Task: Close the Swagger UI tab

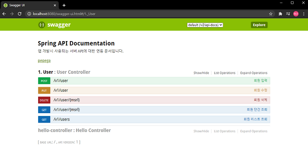Action: pyautogui.click(x=55, y=5)
